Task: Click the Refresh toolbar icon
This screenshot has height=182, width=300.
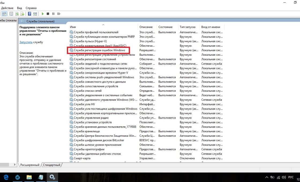Action: tap(17, 14)
